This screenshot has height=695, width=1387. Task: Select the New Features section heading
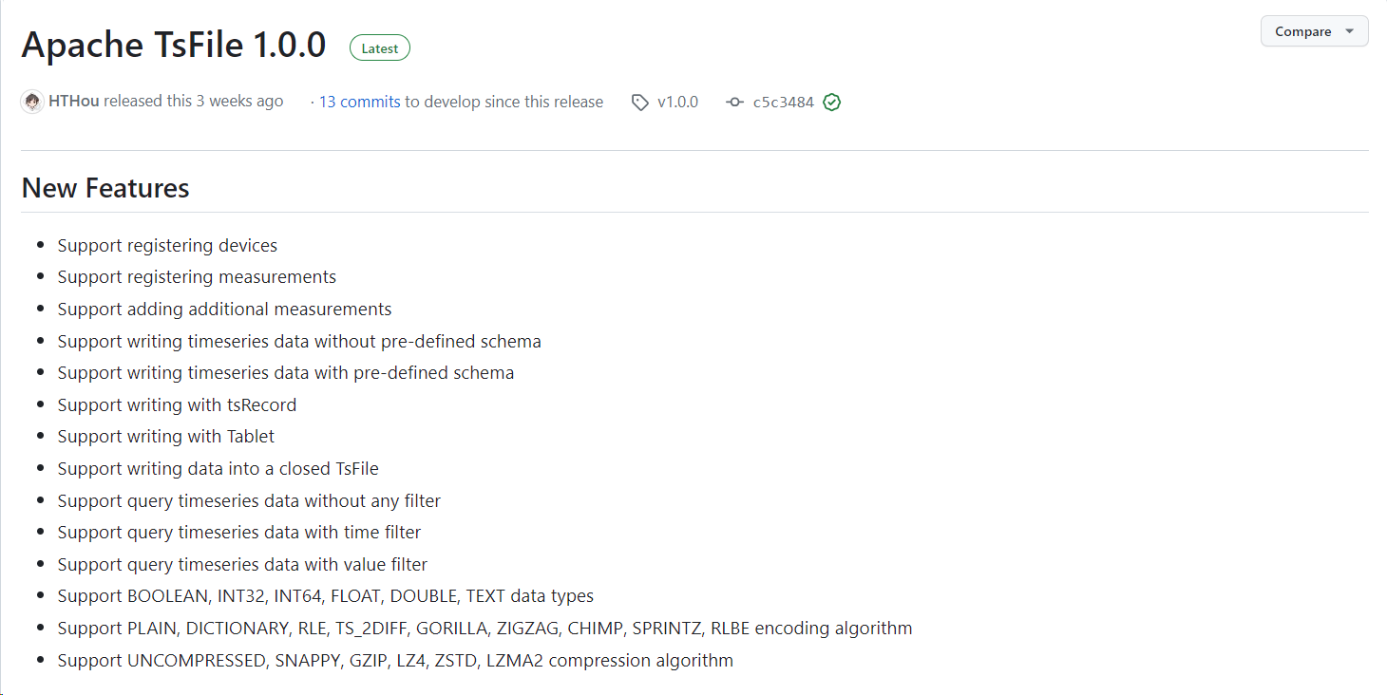104,187
